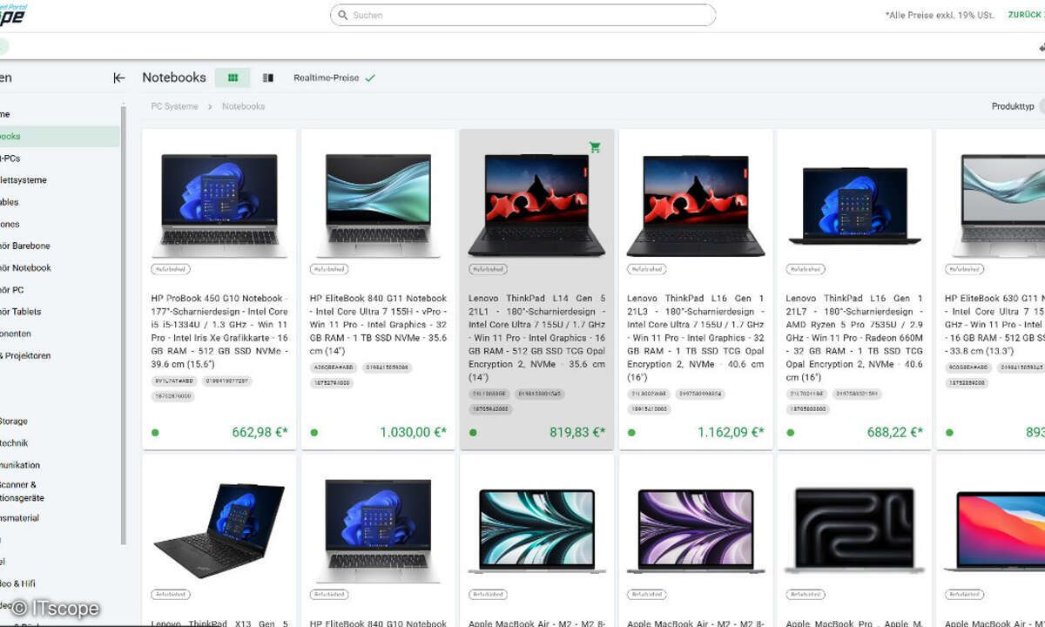
Task: Toggle the Realtime-Preise option
Action: (x=334, y=78)
